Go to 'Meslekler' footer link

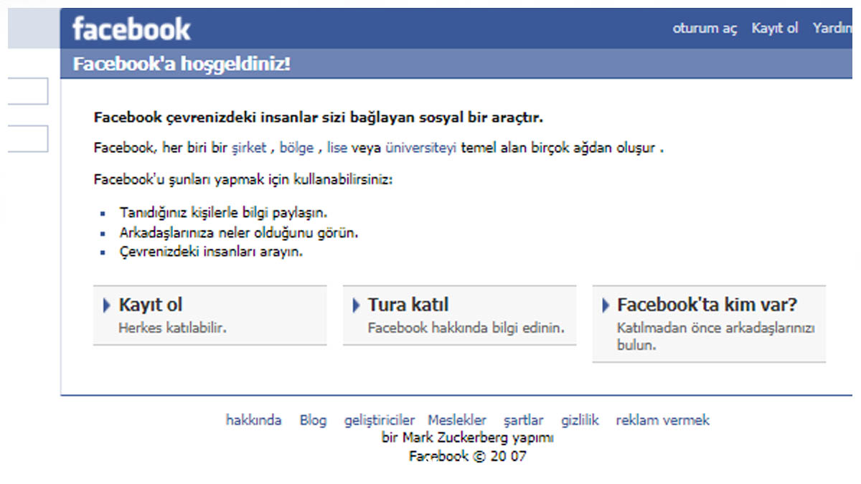coord(457,420)
